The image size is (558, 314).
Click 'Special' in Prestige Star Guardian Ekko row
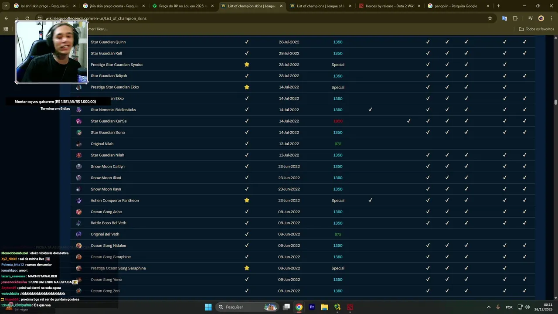click(338, 87)
